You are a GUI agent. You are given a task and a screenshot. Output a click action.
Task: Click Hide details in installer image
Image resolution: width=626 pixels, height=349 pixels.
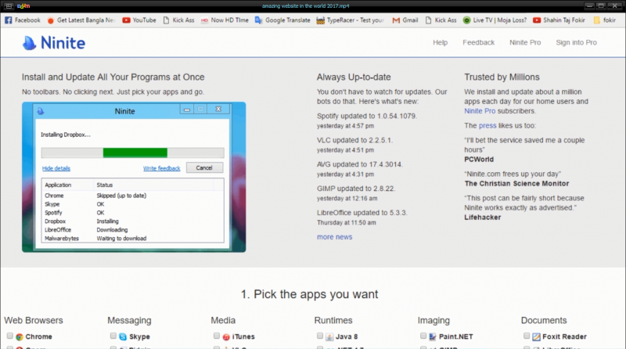click(56, 168)
